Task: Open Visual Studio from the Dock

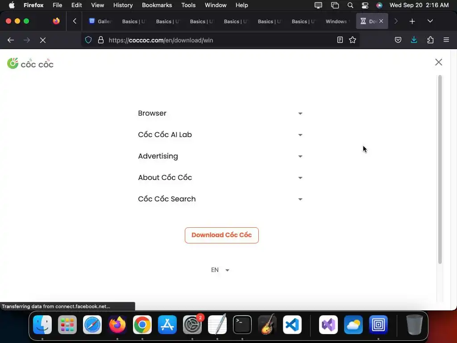Action: point(328,325)
